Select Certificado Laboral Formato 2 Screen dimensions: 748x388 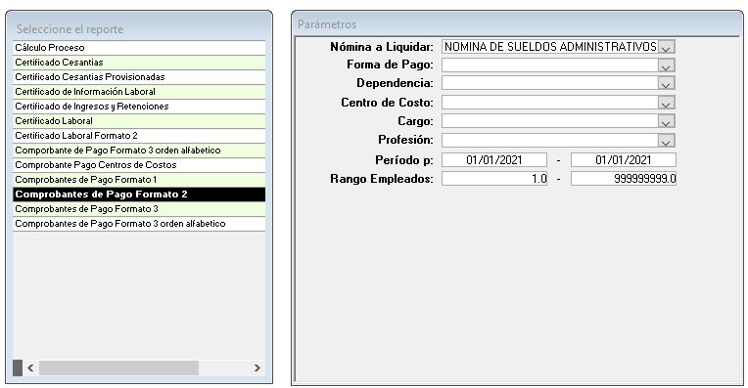(x=139, y=136)
